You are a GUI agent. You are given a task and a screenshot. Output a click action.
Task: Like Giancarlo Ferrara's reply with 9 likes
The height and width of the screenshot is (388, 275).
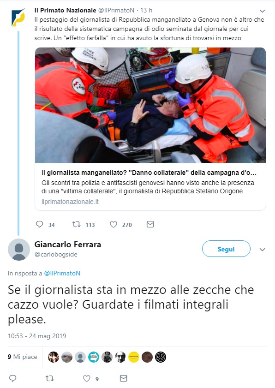coord(87,378)
